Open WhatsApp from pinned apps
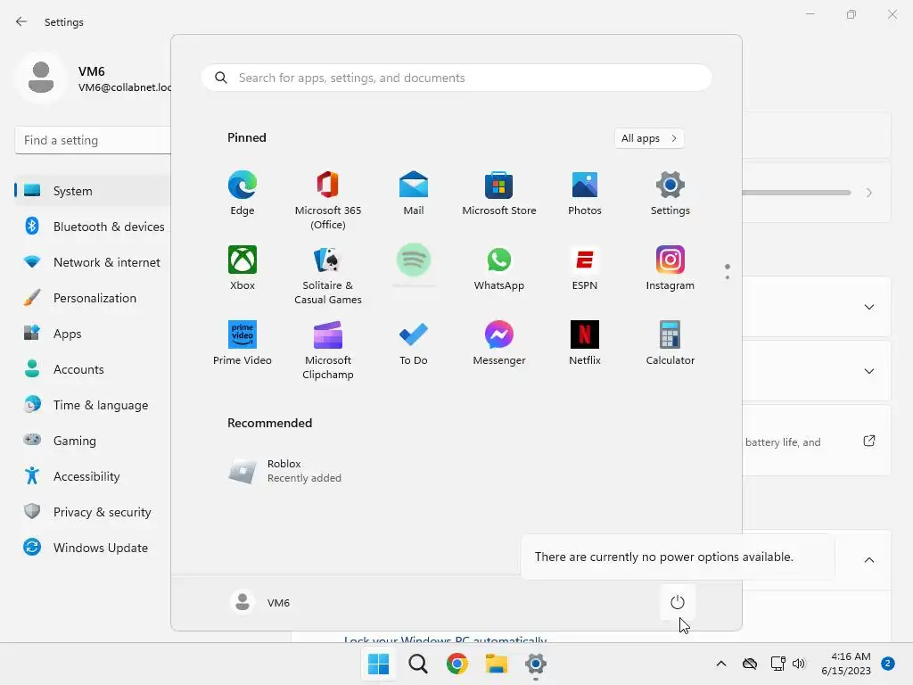The height and width of the screenshot is (685, 913). 499,268
